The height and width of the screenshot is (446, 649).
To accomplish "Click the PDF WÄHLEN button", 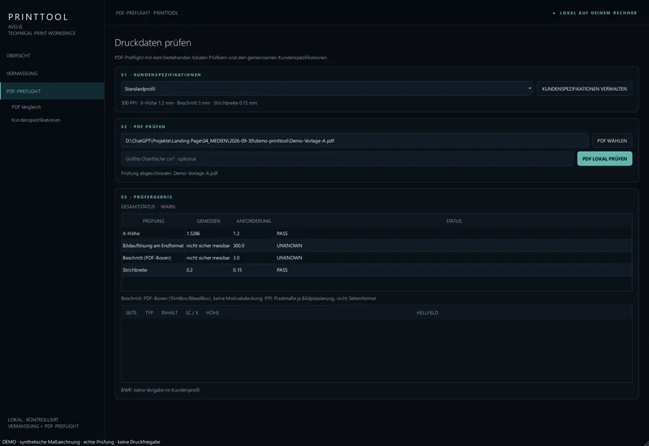I will click(612, 140).
